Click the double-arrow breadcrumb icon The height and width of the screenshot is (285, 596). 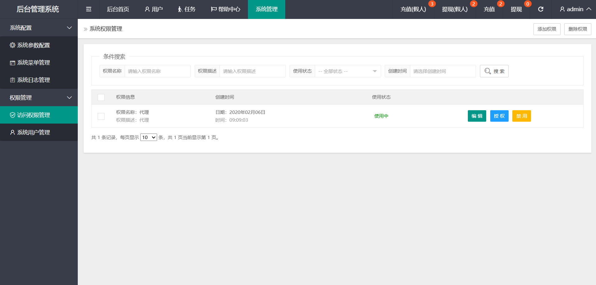tap(86, 29)
